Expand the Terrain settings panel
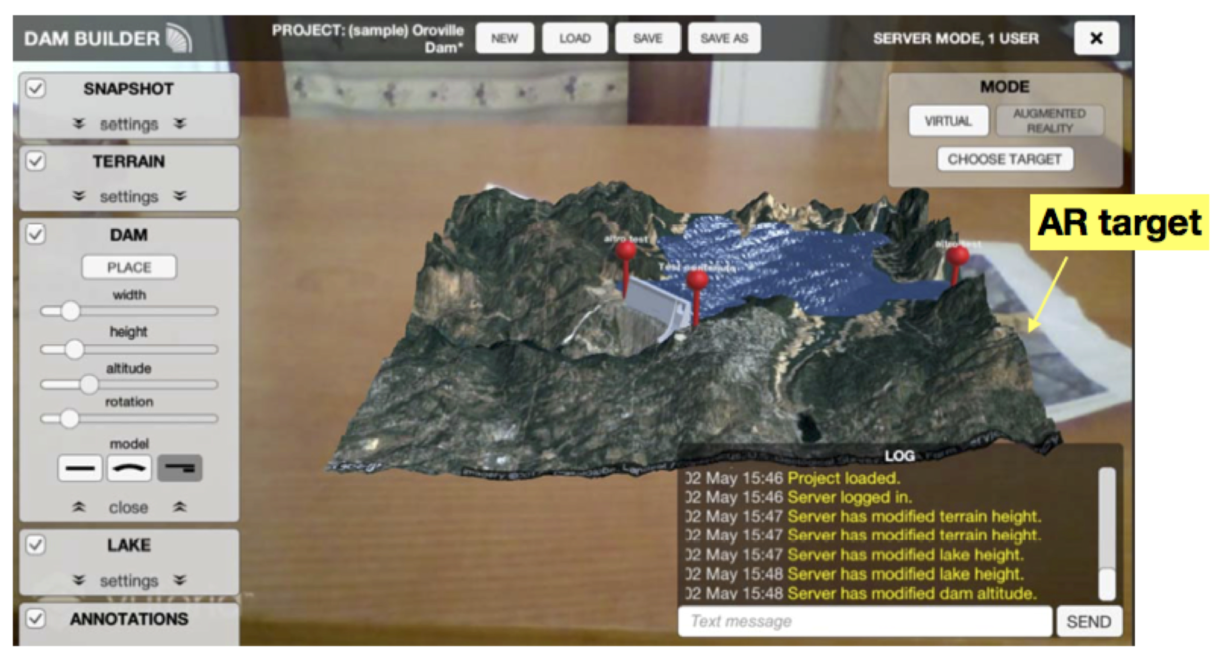The width and height of the screenshot is (1222, 662). coord(129,196)
